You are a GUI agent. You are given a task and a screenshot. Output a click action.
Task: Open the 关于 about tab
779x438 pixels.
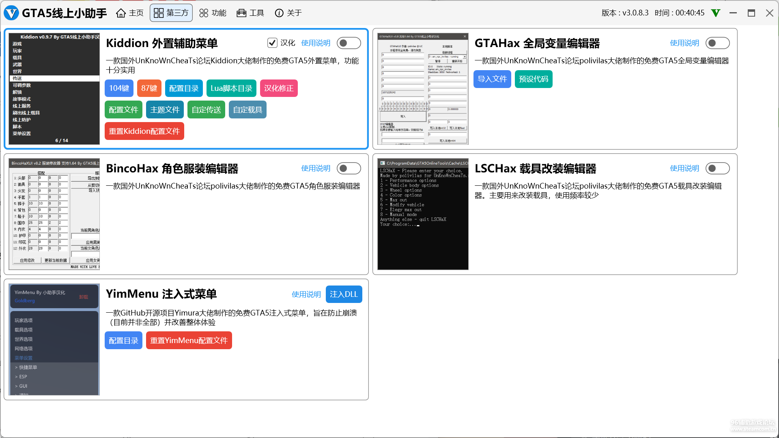[x=288, y=13]
